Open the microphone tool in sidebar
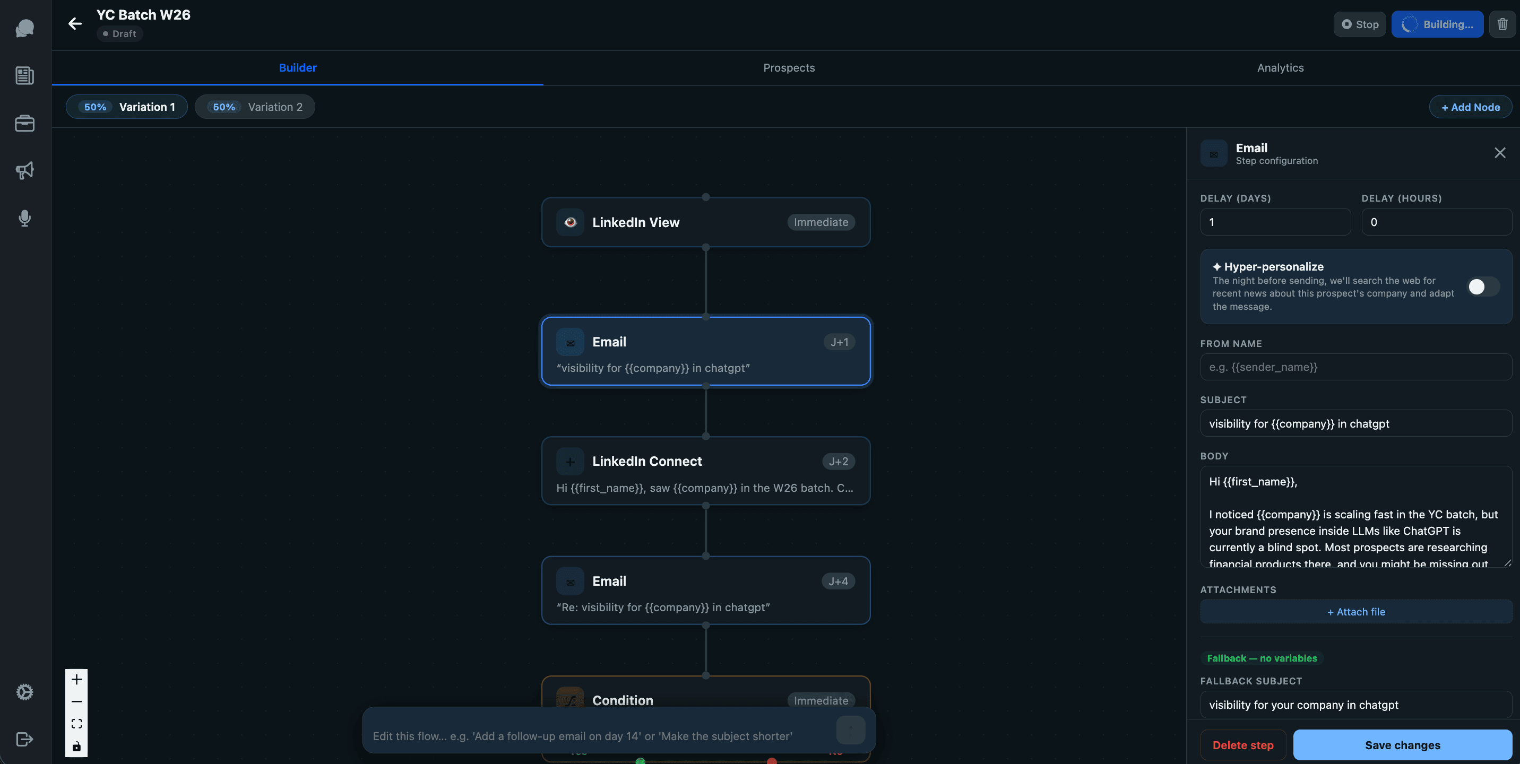Viewport: 1520px width, 764px height. pos(24,218)
